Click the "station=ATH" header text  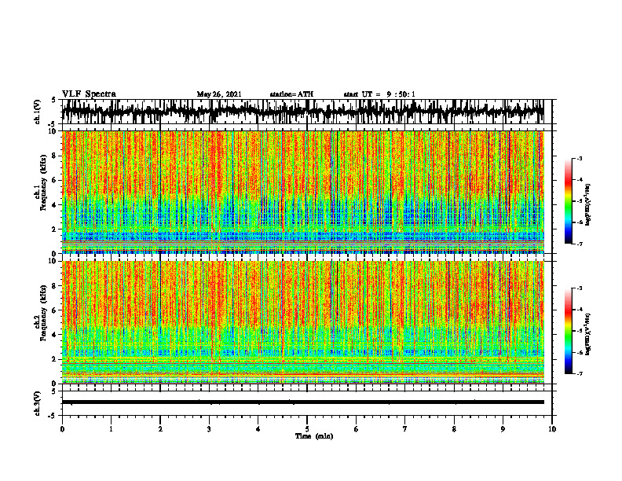pyautogui.click(x=291, y=94)
